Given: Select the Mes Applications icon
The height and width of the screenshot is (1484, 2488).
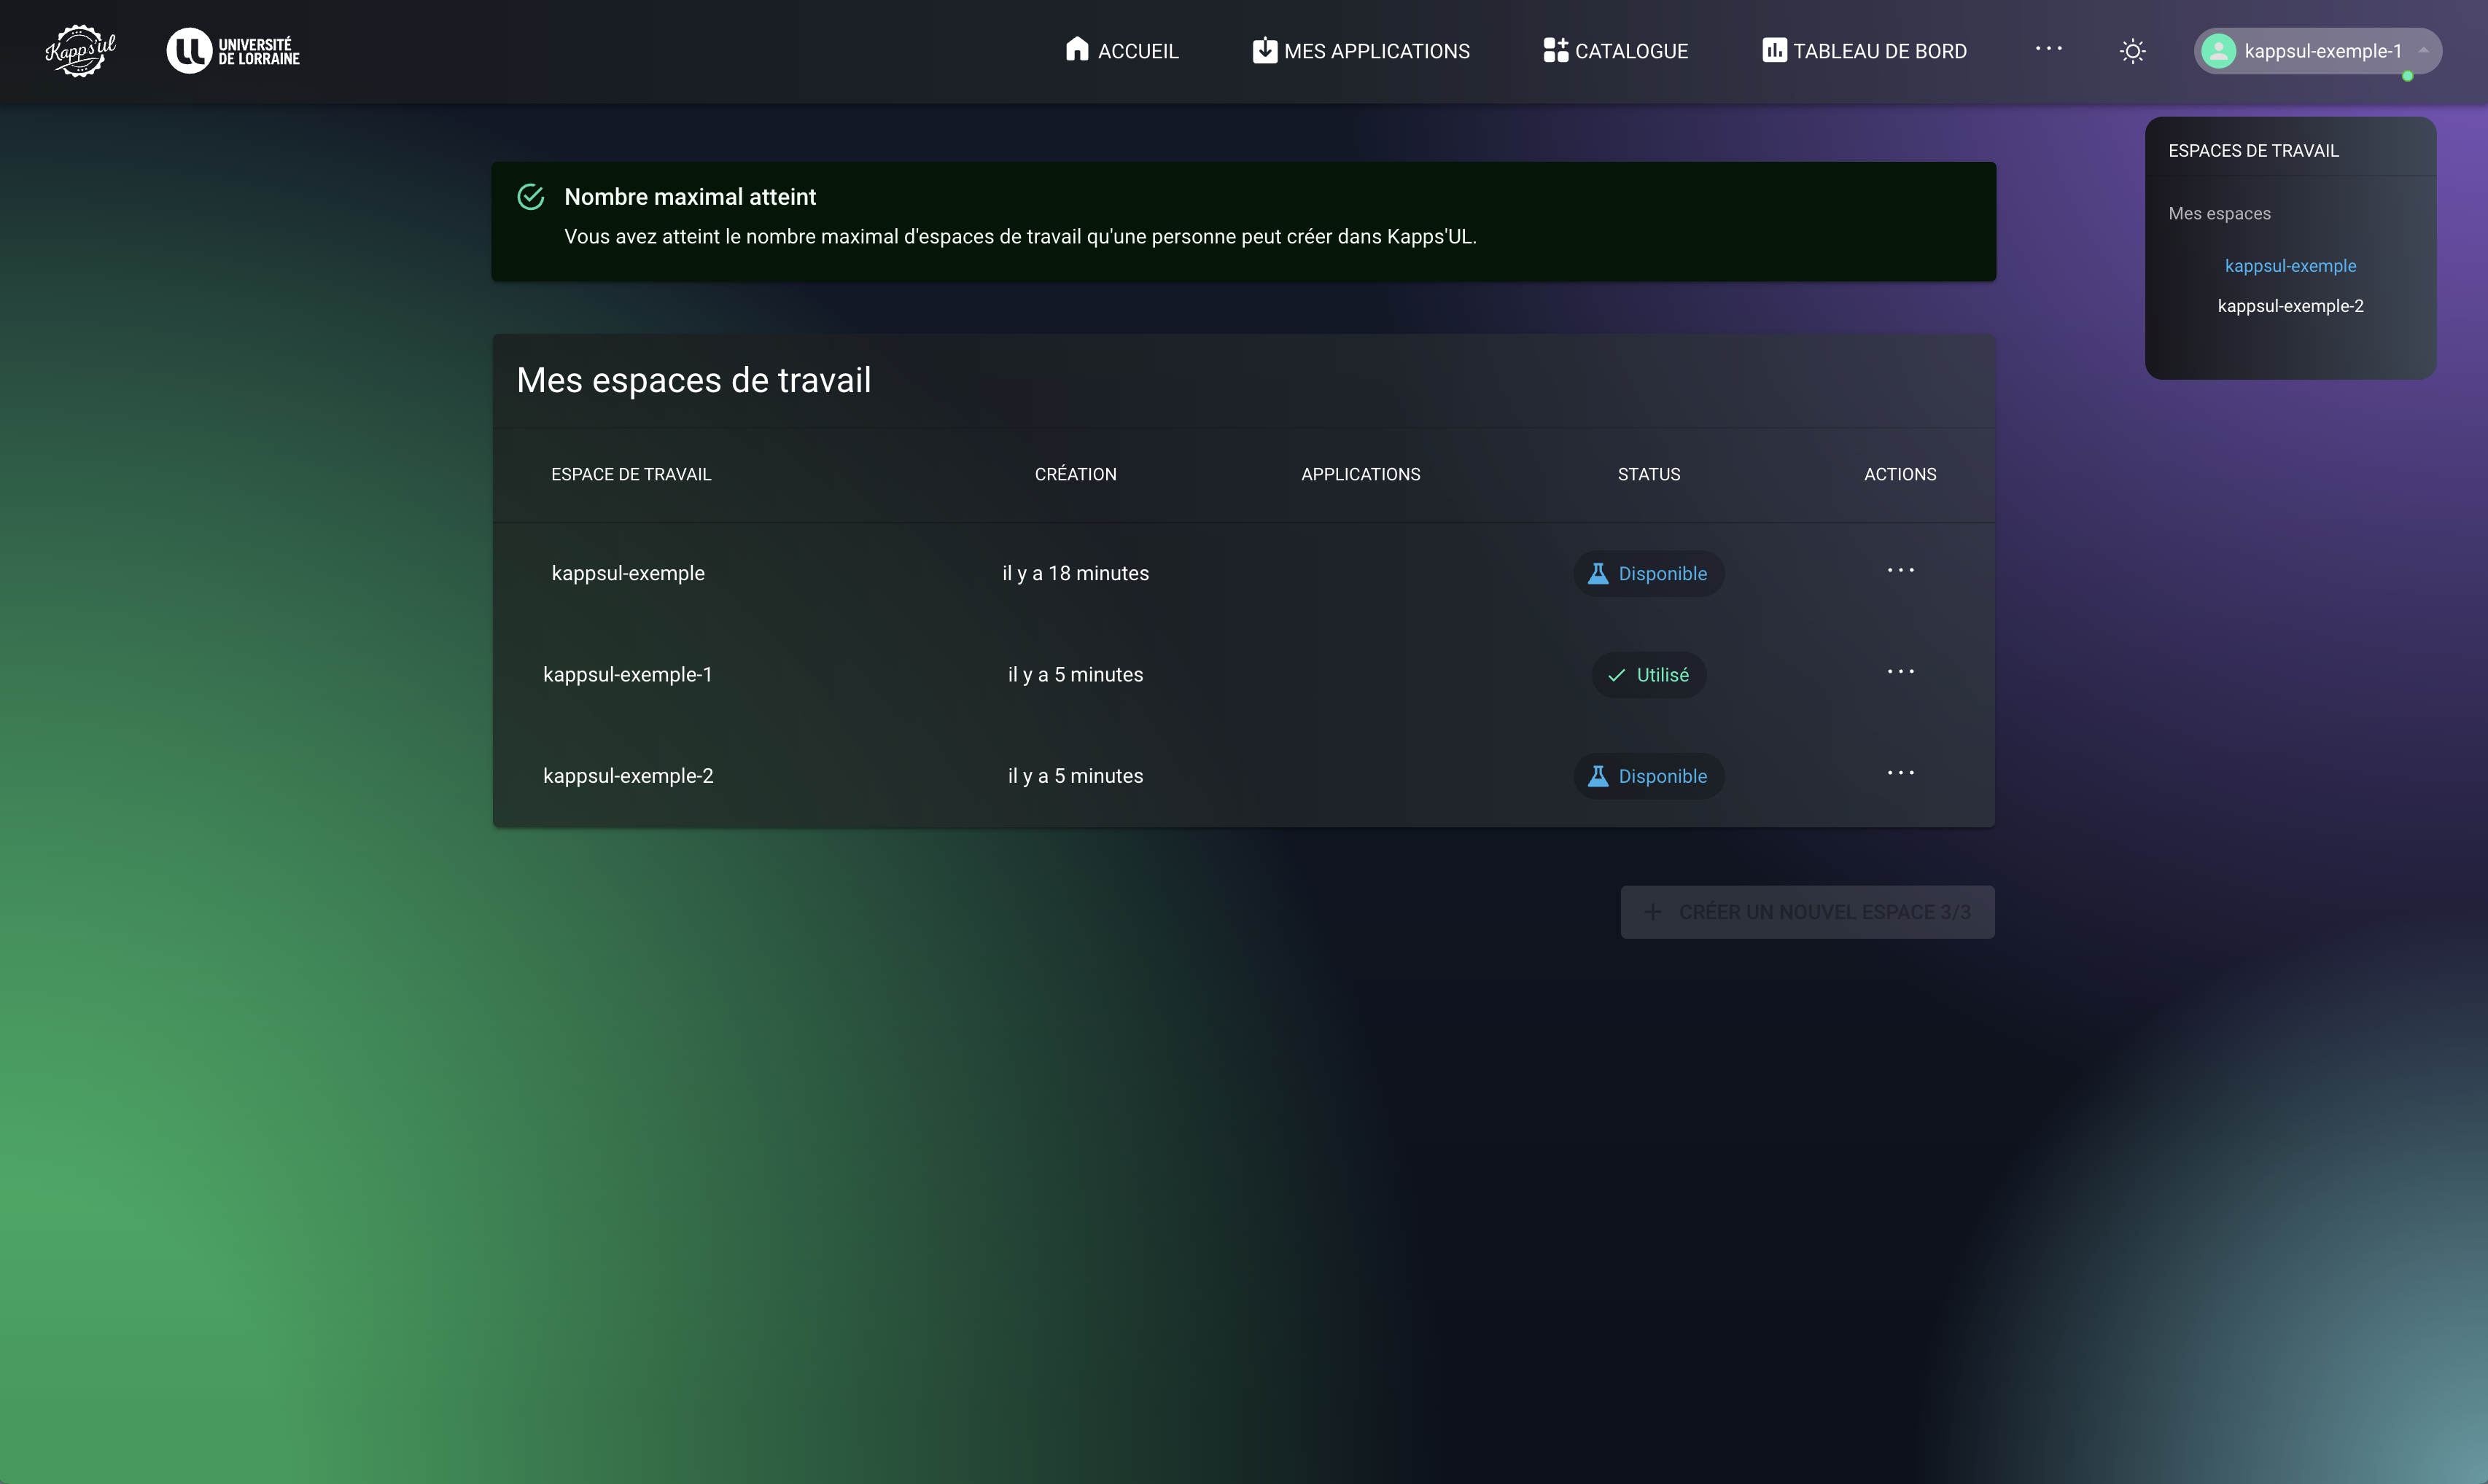Looking at the screenshot, I should [1264, 49].
